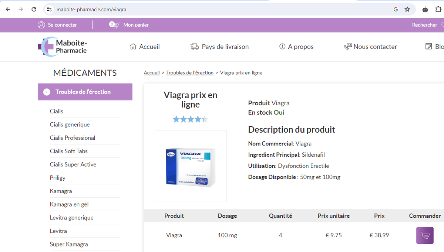The image size is (444, 252).
Task: Click the info icon beside A propos
Action: pyautogui.click(x=282, y=47)
